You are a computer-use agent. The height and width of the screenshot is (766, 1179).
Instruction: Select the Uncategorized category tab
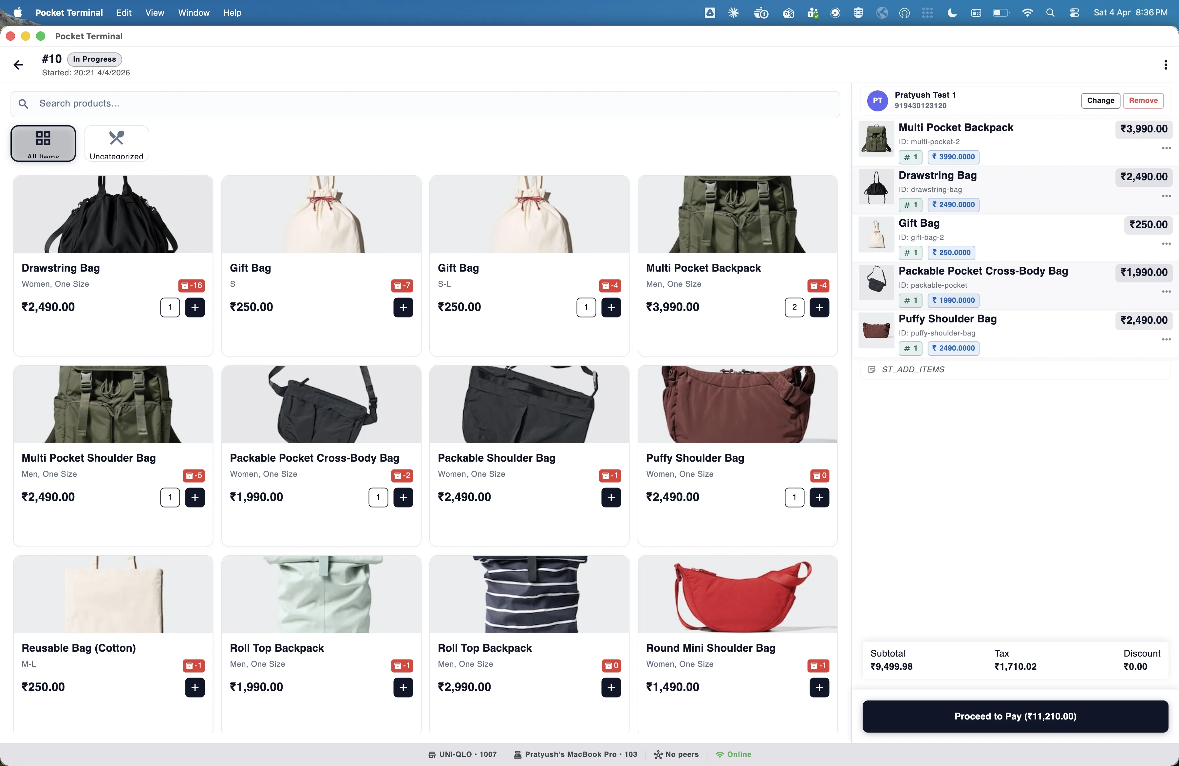click(116, 143)
